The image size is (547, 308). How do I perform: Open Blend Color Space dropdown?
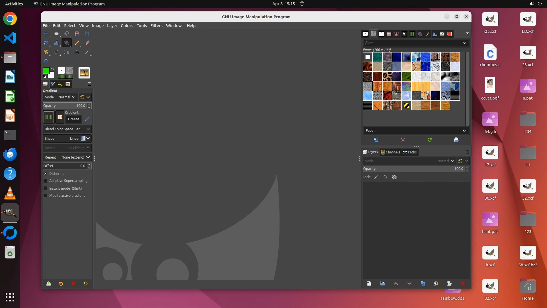[67, 129]
